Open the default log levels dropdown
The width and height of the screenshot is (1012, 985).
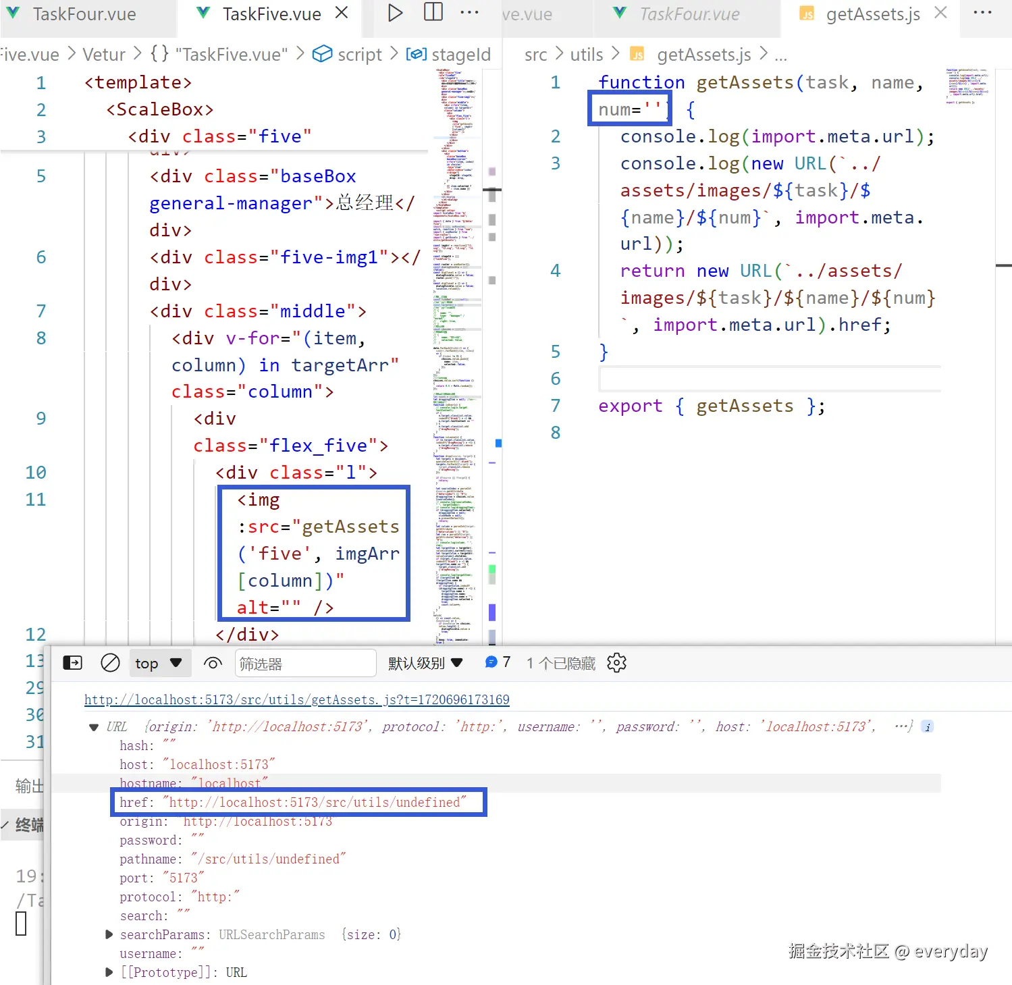click(x=425, y=663)
